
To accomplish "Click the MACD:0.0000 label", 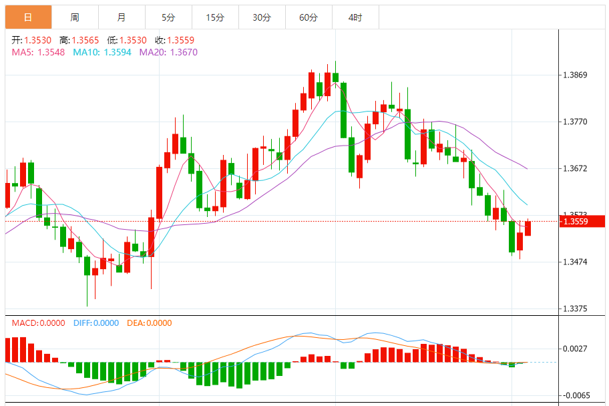I will click(x=39, y=323).
